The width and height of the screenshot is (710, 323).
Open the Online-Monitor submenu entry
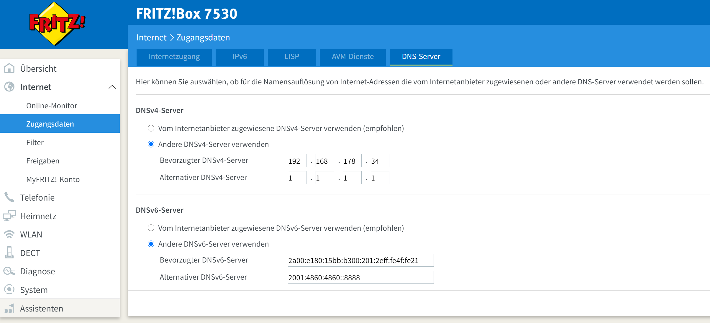pyautogui.click(x=52, y=106)
